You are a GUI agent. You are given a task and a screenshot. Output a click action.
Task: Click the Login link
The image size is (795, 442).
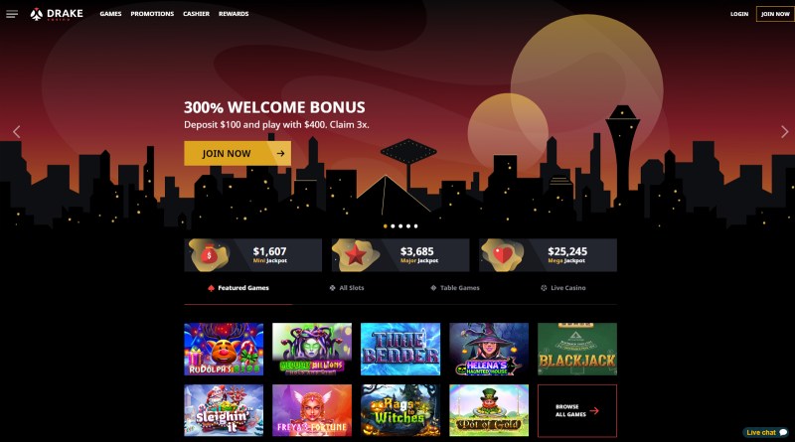[739, 14]
